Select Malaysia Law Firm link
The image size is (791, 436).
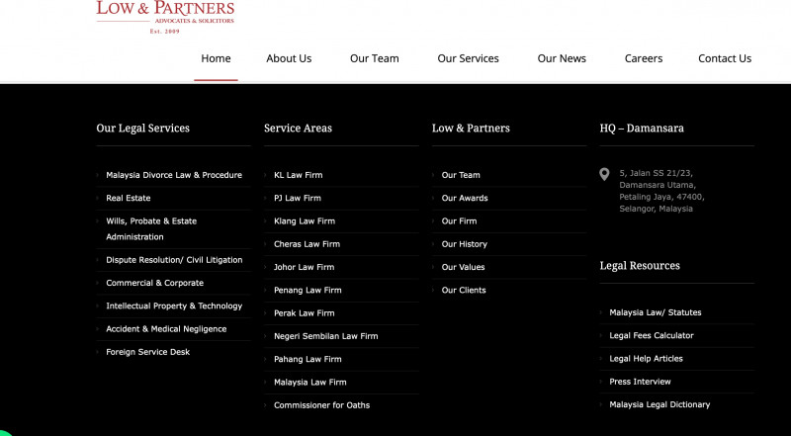pyautogui.click(x=310, y=383)
